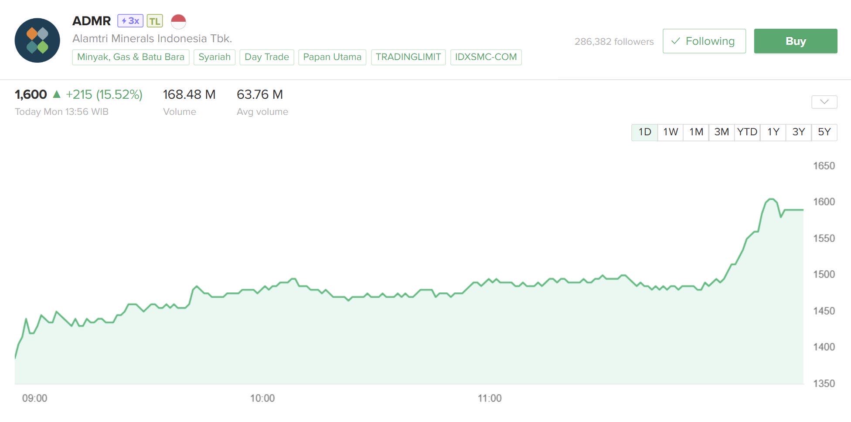
Task: Click the green up-arrow price indicator
Action: pos(56,94)
